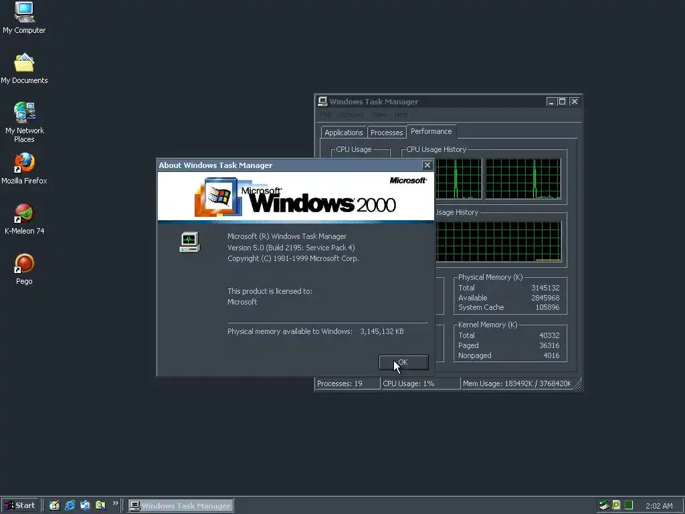Open the Help menu in Task Manager
Viewport: 685px width, 514px height.
[401, 114]
